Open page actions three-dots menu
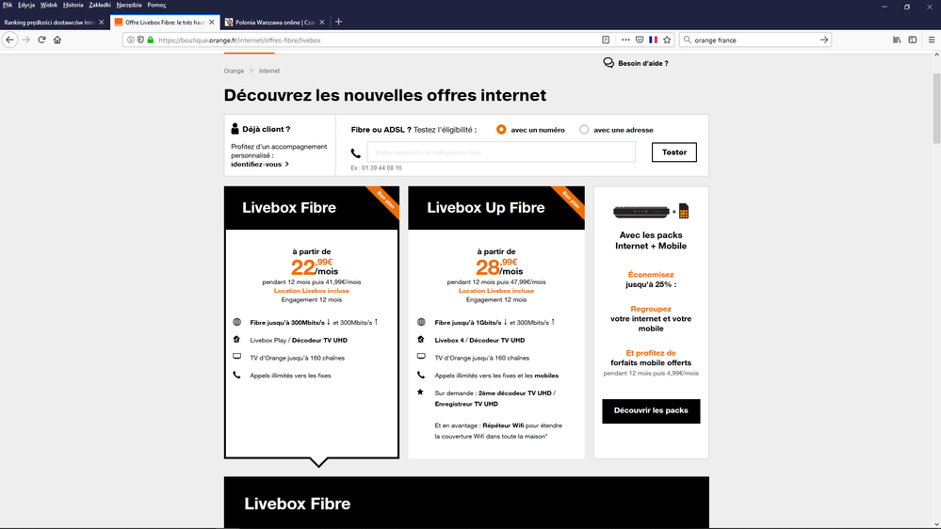 (625, 40)
